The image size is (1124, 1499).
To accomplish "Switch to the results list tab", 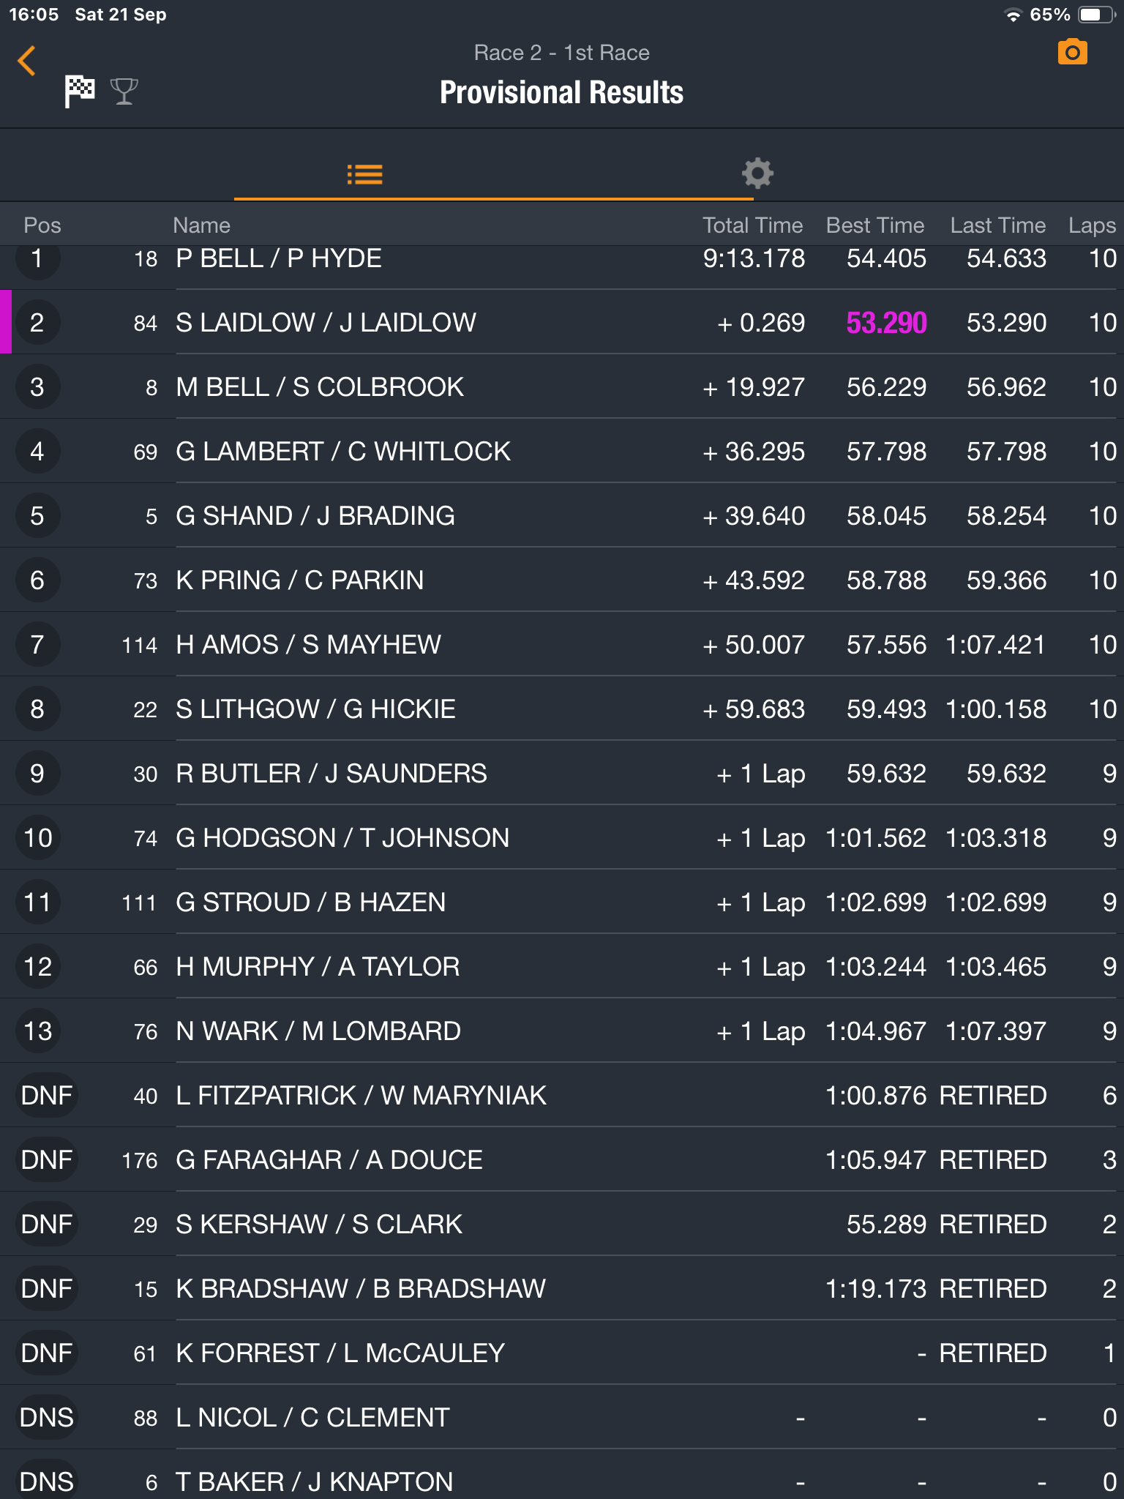I will tap(364, 175).
